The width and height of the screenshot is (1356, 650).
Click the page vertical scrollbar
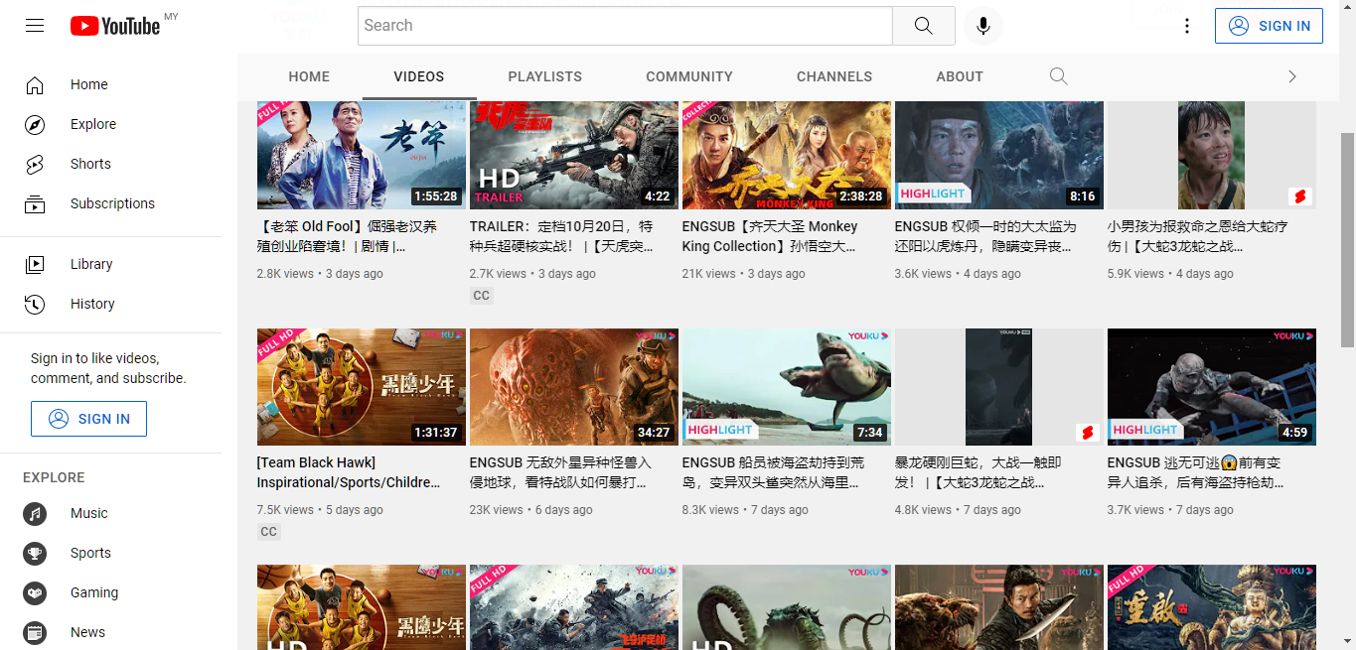coord(1347,238)
